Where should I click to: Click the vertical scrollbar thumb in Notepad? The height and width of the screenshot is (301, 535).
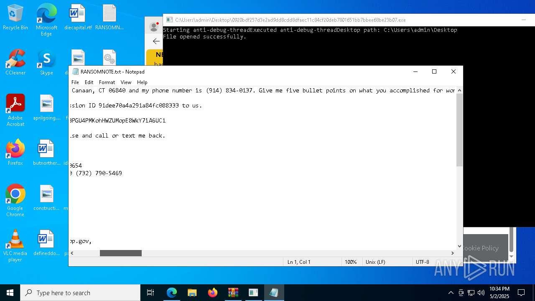(x=459, y=130)
